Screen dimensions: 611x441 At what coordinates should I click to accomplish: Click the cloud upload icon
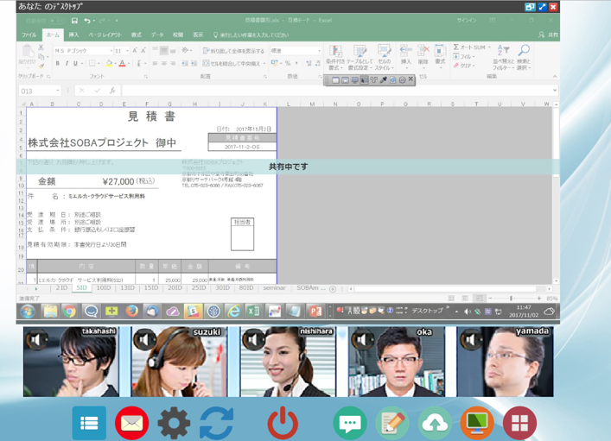point(435,423)
